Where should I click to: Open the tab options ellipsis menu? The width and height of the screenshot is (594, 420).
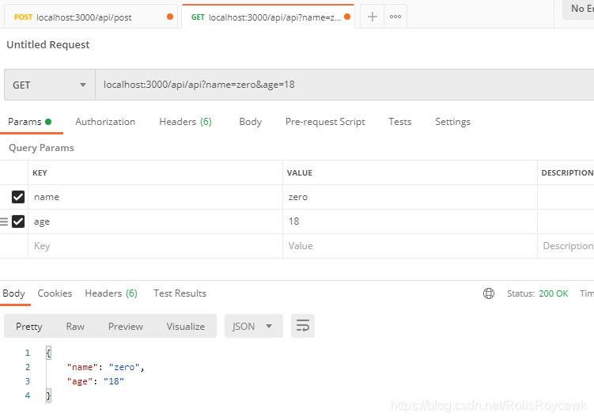395,17
